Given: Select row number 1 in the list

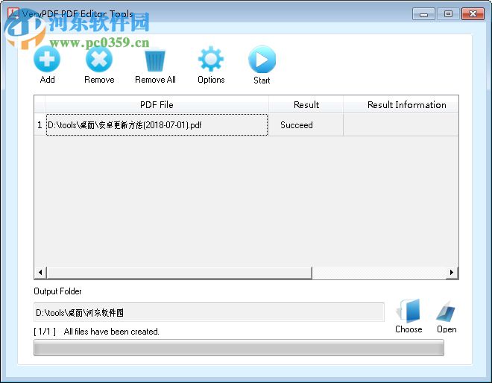Looking at the screenshot, I should click(x=40, y=125).
